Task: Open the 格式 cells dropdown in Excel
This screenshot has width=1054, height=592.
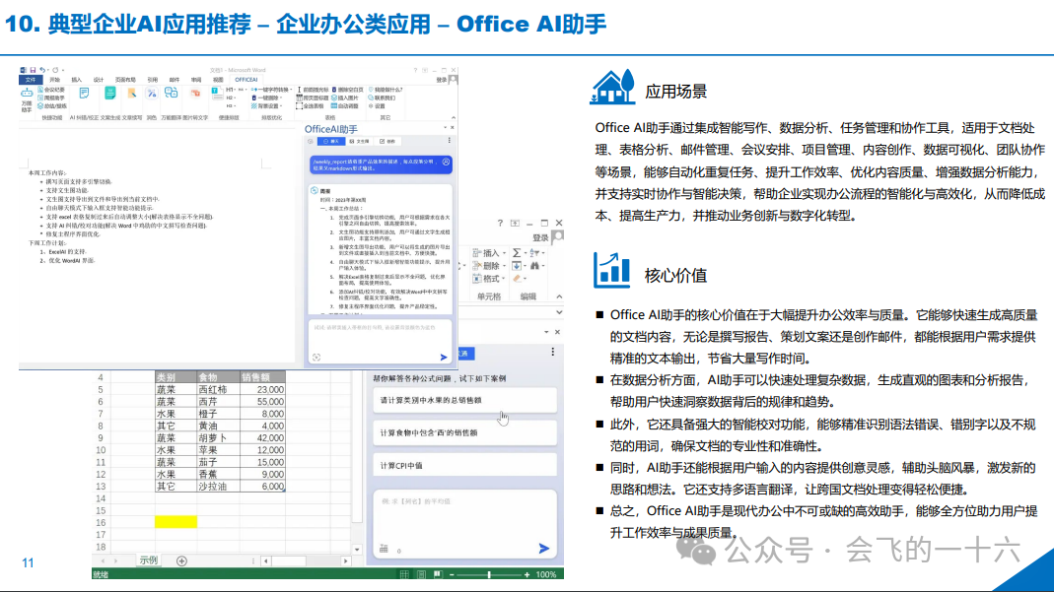Action: click(489, 279)
